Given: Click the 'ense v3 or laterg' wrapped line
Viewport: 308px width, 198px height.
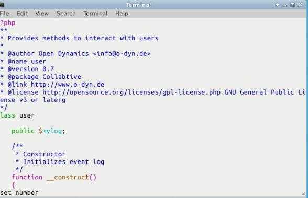Looking at the screenshot, I should pyautogui.click(x=33, y=100).
